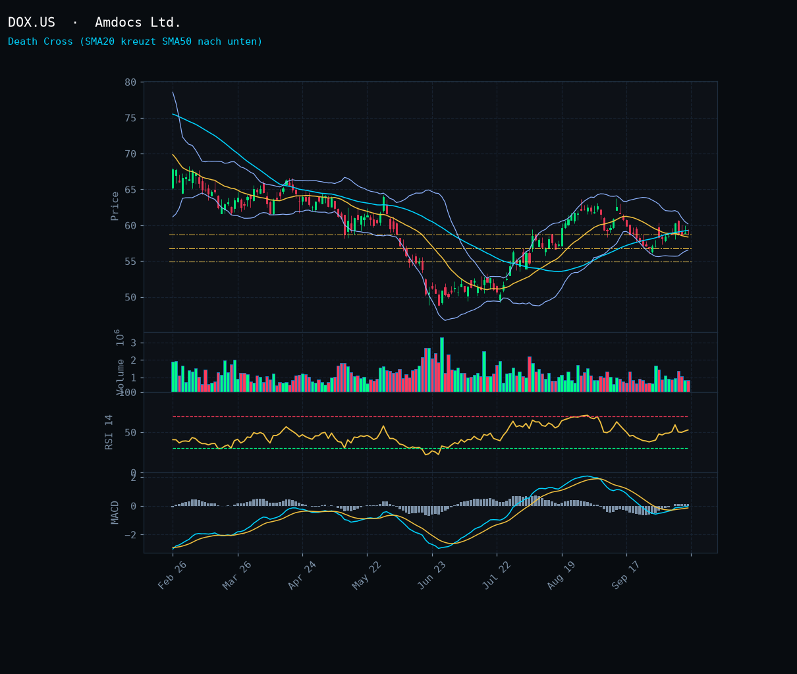This screenshot has width=797, height=674.
Task: Click the "MACD" axis label
Action: point(115,513)
